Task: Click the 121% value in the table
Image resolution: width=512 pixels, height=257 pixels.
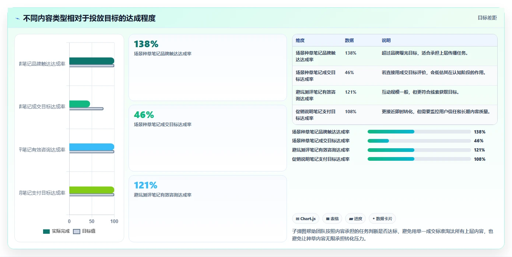Action: click(351, 92)
